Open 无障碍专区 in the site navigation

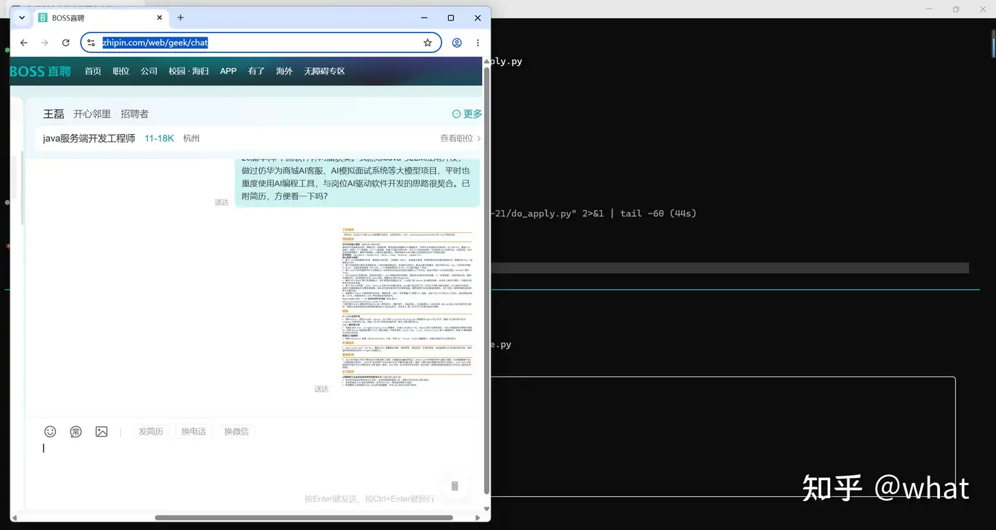pyautogui.click(x=324, y=71)
